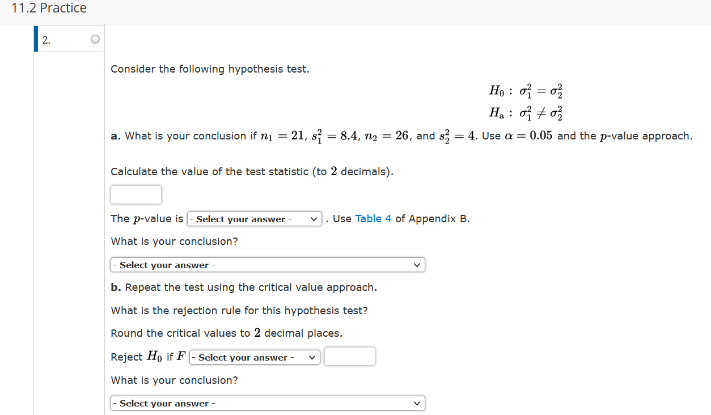Expand the part b conclusion dropdown
This screenshot has width=711, height=415.
point(268,403)
